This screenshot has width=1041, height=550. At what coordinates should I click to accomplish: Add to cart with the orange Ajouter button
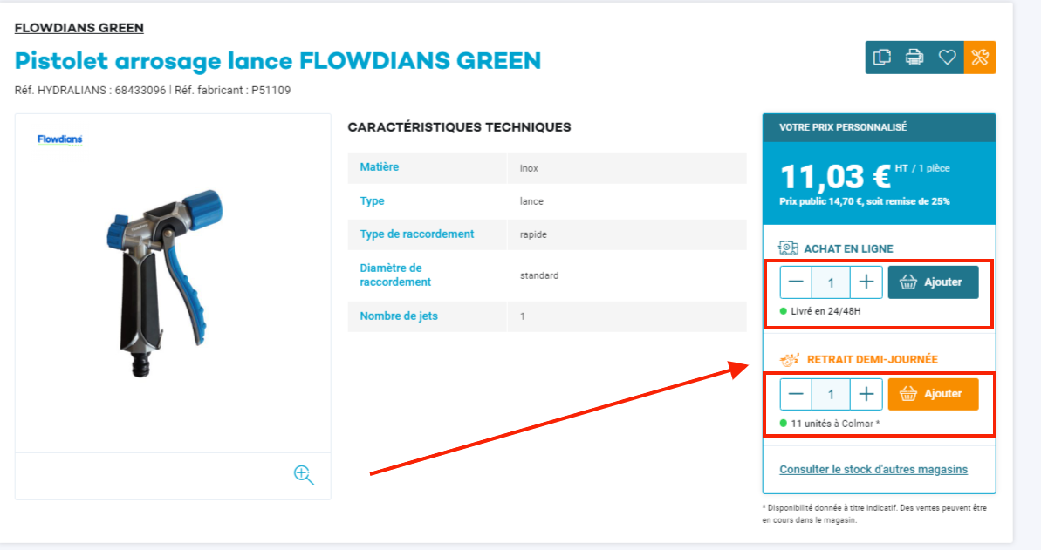tap(933, 394)
